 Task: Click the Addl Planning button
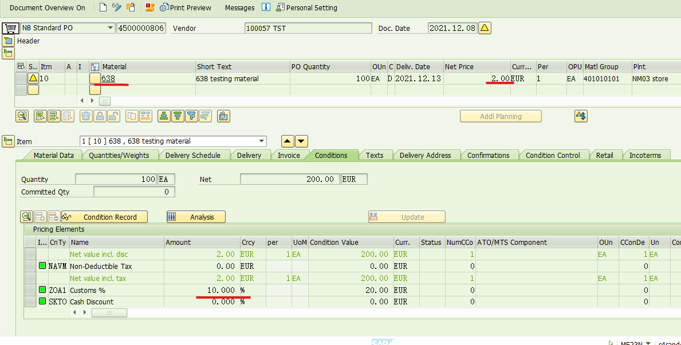[x=500, y=116]
